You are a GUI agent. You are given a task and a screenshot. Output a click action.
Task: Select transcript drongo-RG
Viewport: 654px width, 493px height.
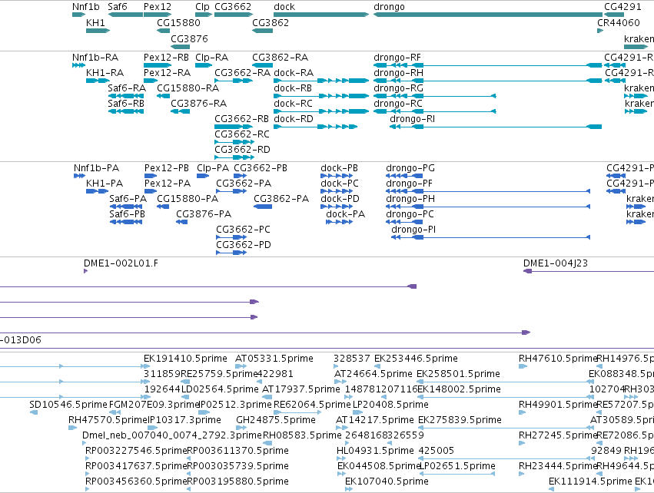[x=435, y=96]
